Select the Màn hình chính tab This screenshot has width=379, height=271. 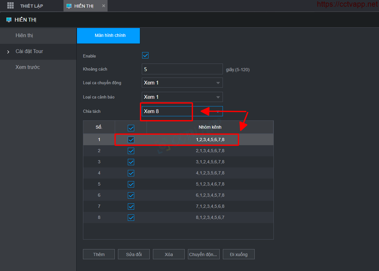pos(108,36)
